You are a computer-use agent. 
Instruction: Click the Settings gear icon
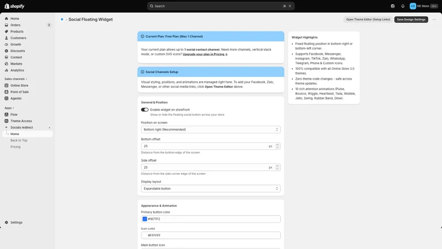coord(7,222)
